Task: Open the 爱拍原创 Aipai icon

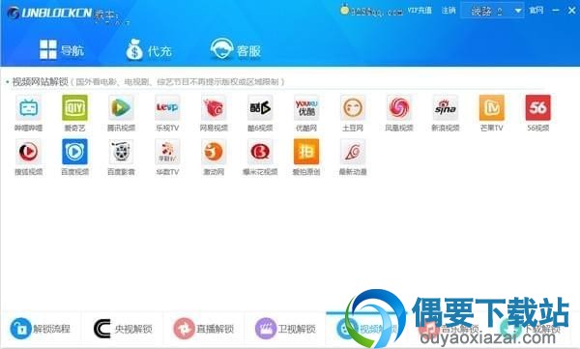Action: click(306, 152)
